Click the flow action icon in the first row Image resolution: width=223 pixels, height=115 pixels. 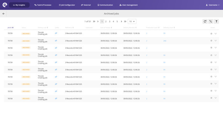(x=216, y=34)
